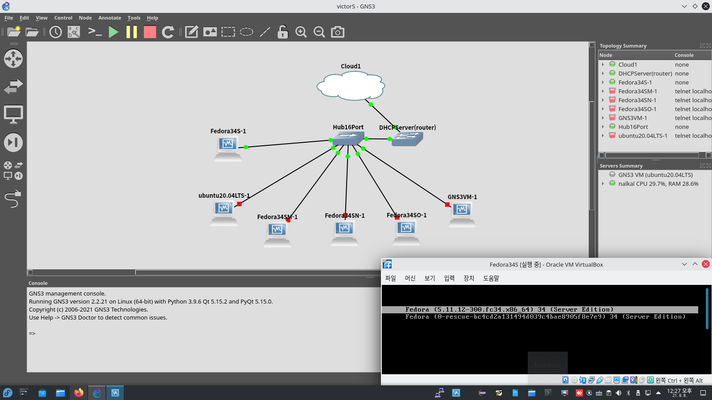Click the canvas horizontal scrollbar
This screenshot has height=400, width=712.
pyautogui.click(x=258, y=272)
